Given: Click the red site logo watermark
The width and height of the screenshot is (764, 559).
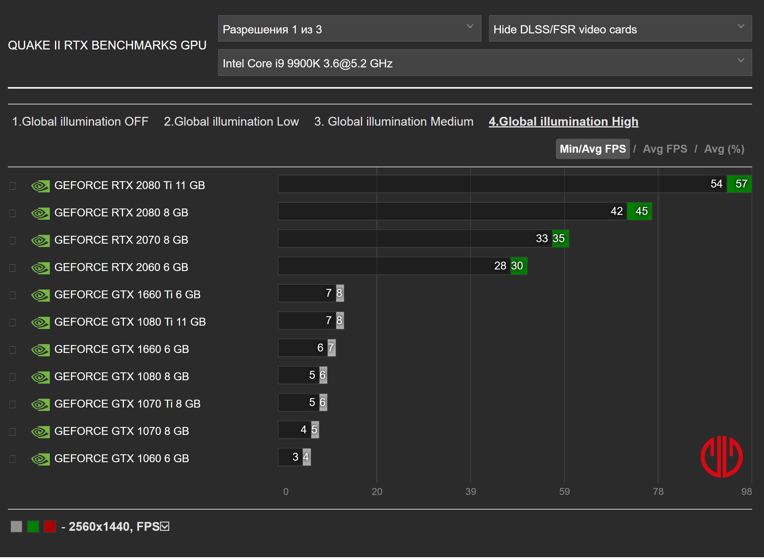Looking at the screenshot, I should (x=721, y=457).
